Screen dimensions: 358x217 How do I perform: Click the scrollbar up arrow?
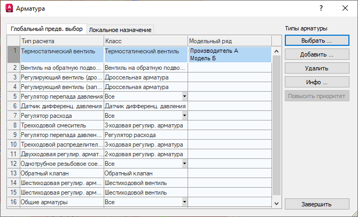276,51
